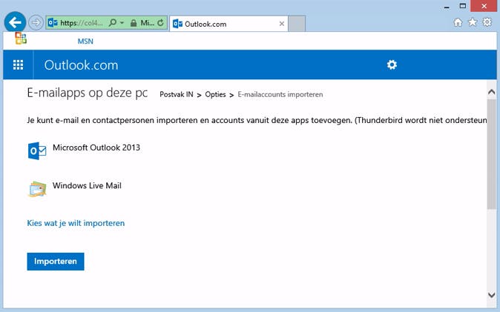Click the search magnifier in address bar
Screen dimensions: 500x312
(x=113, y=23)
